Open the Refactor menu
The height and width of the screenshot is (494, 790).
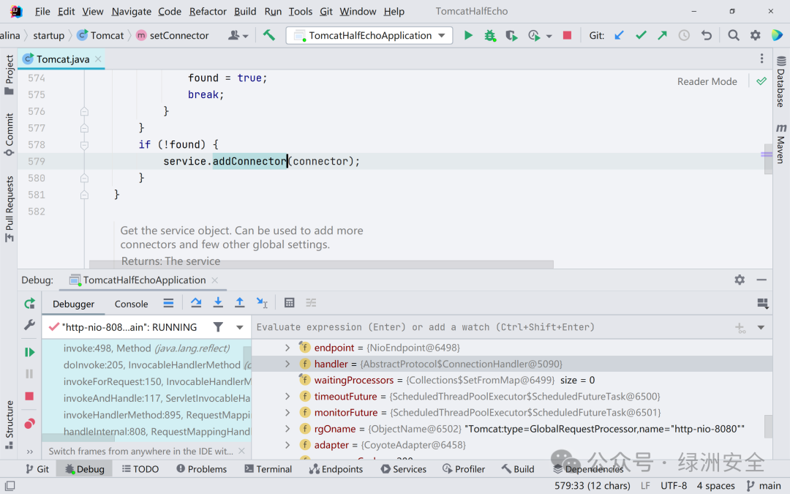(208, 11)
